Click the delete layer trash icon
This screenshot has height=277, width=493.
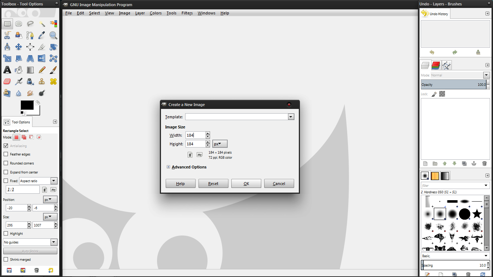484,163
